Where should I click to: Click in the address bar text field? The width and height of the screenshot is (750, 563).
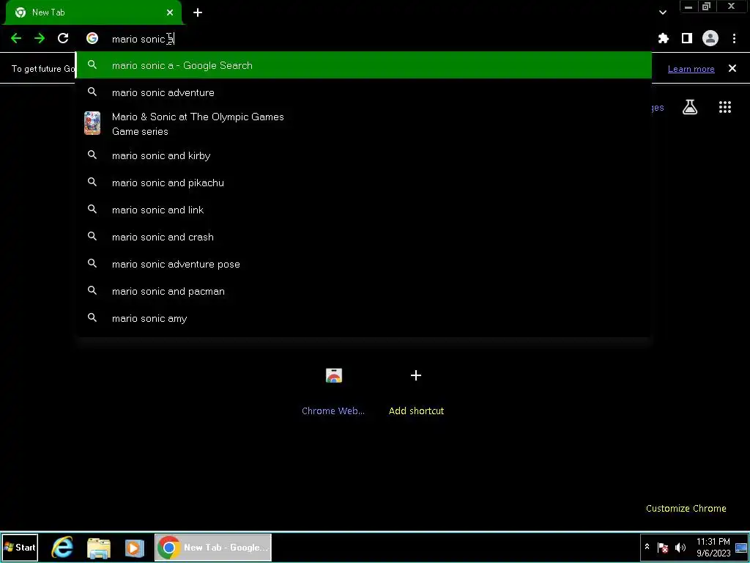point(363,39)
